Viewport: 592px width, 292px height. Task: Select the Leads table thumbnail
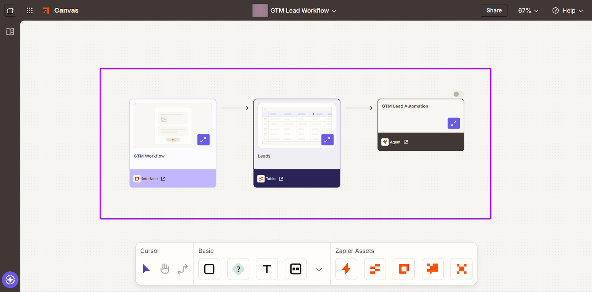coord(297,126)
